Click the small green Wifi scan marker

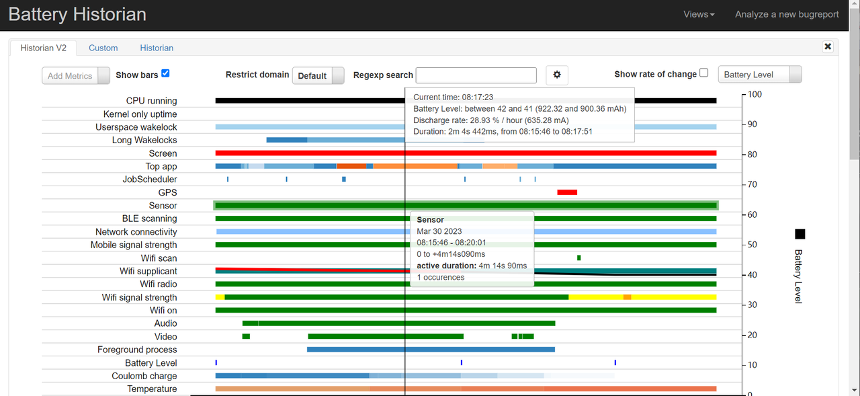[x=579, y=258]
